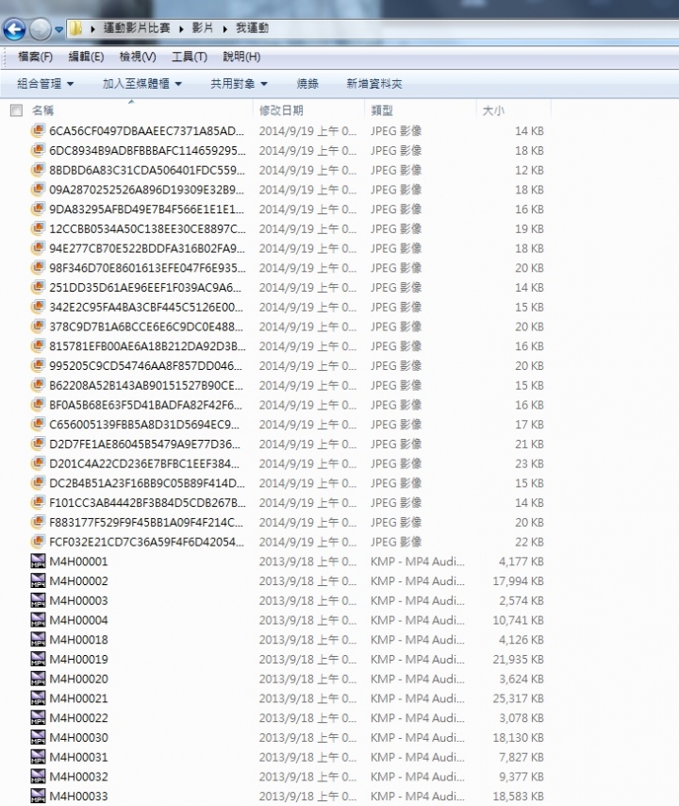Viewport: 679px width, 806px height.
Task: Click JPEG icon of file 98F346D70E8601613EFE047F6E935
Action: coord(38,267)
